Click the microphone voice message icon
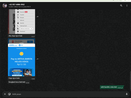This screenshot has height=98, width=131. [x=127, y=94]
